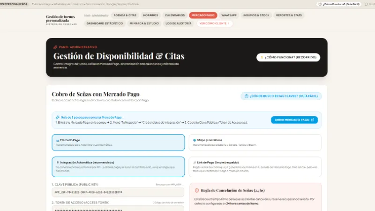375x211 pixels.
Task: Click 'Modo Administrador' label
Action: [x=97, y=15]
